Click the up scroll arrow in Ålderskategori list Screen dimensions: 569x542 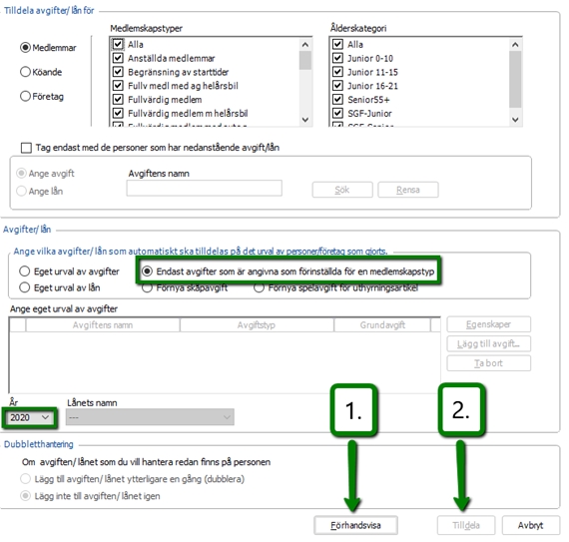tap(515, 45)
